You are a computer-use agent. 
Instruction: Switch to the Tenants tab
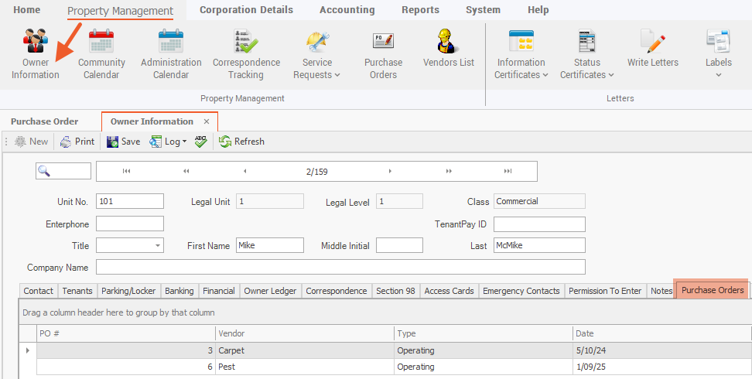tap(77, 291)
